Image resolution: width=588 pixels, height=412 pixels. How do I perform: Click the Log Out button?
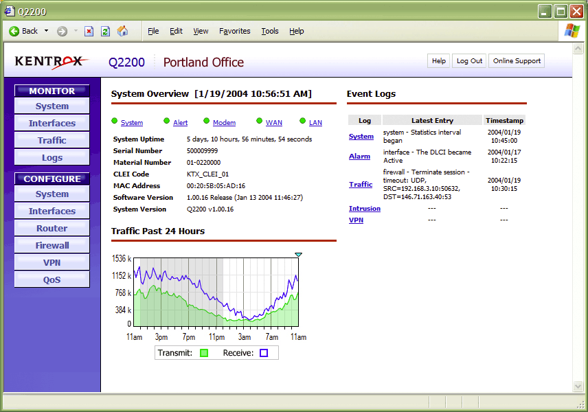pos(469,61)
